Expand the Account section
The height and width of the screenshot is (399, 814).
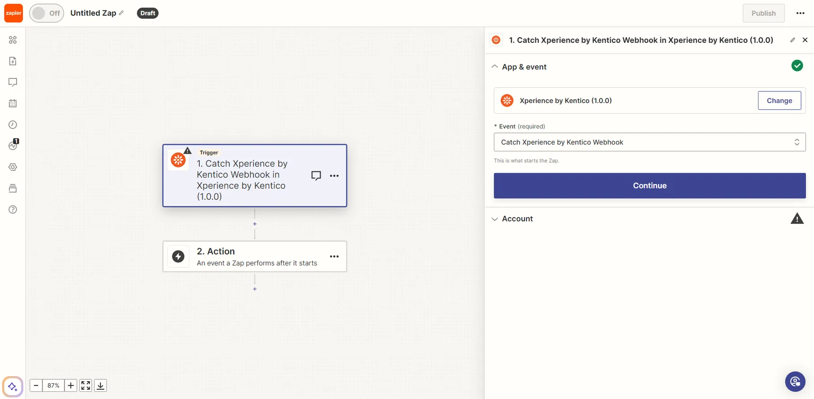(x=495, y=219)
